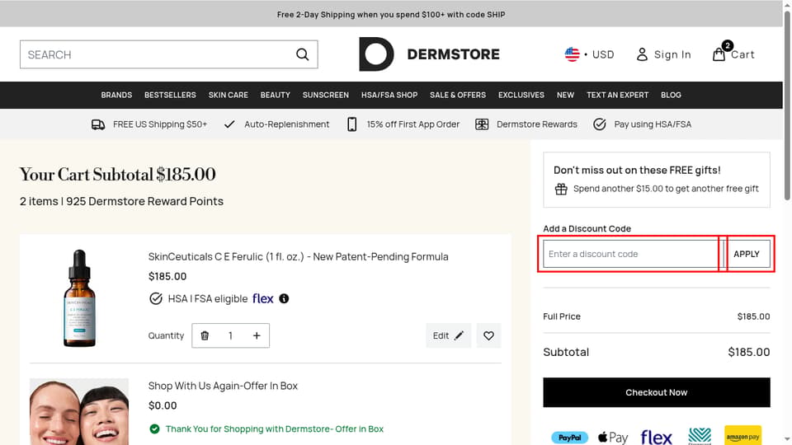The width and height of the screenshot is (792, 445).
Task: Click the Auto-Replenishment link
Action: (286, 124)
